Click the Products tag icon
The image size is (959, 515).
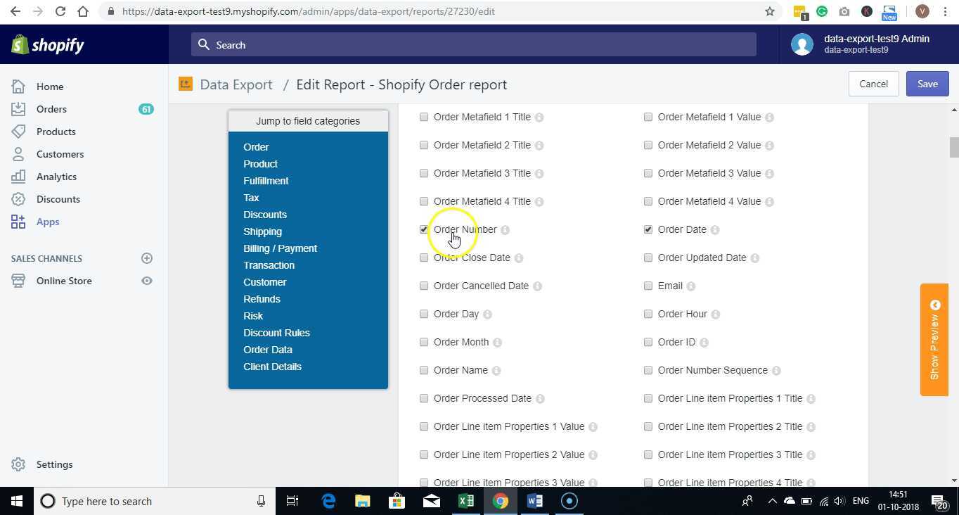point(18,132)
